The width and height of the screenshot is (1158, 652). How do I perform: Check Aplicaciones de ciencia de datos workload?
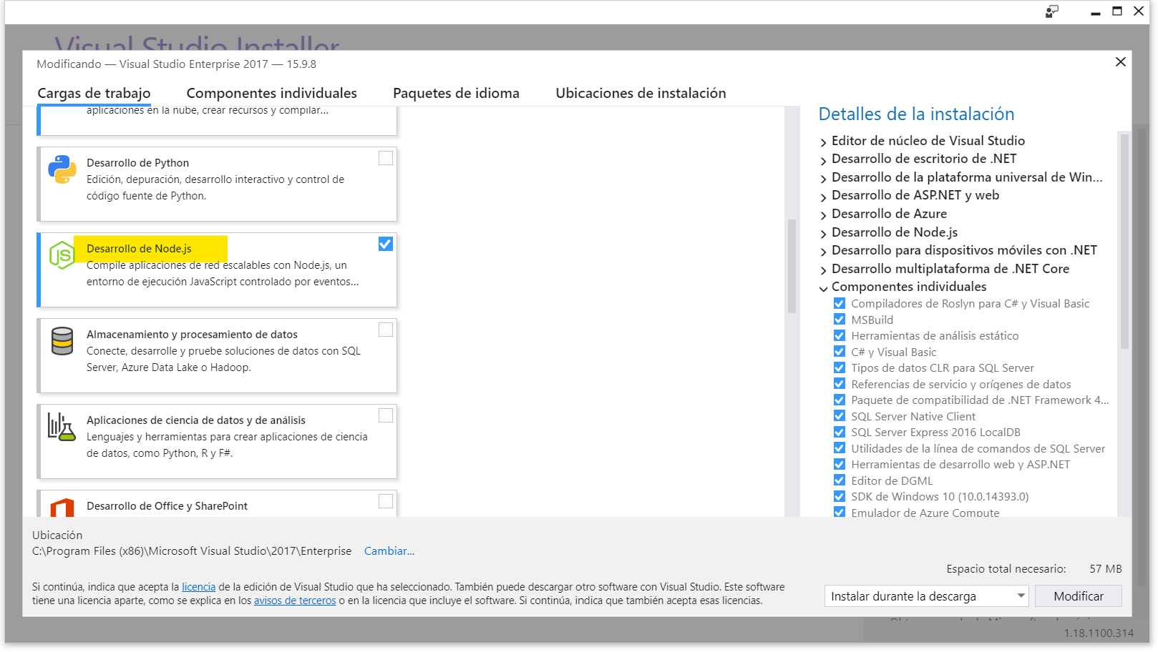pyautogui.click(x=386, y=415)
